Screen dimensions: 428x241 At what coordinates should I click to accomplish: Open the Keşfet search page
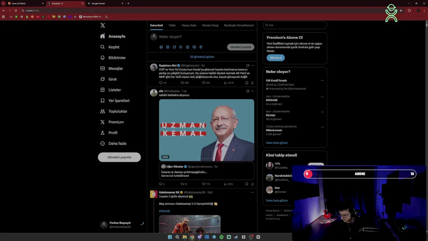click(110, 47)
